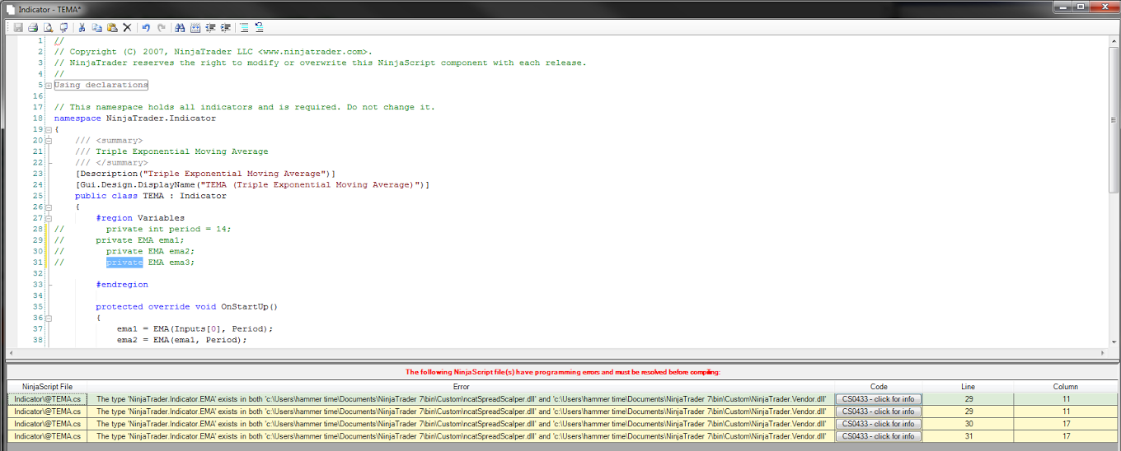1121x451 pixels.
Task: Click the collapsed Using declarations box
Action: (x=101, y=85)
